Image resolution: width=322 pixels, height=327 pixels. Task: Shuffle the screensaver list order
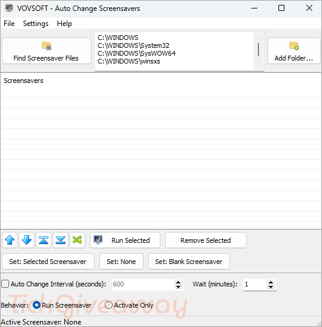point(77,240)
